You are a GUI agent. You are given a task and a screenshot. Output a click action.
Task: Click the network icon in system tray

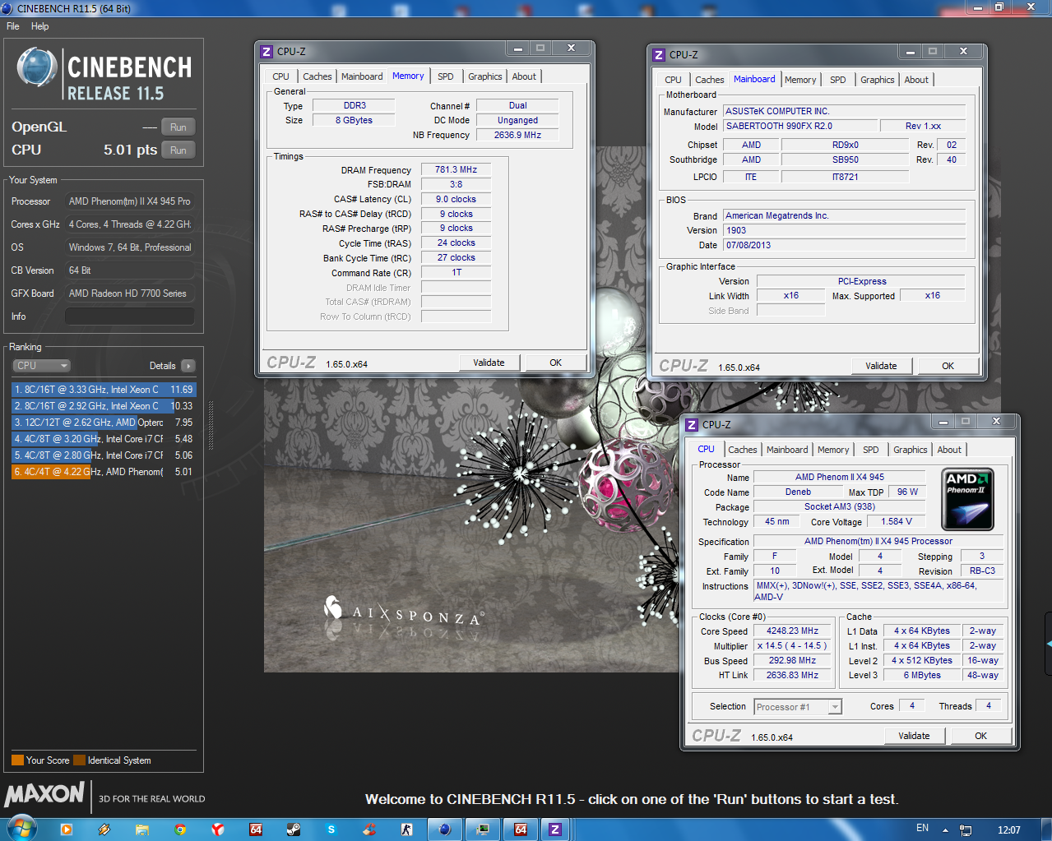pos(966,830)
